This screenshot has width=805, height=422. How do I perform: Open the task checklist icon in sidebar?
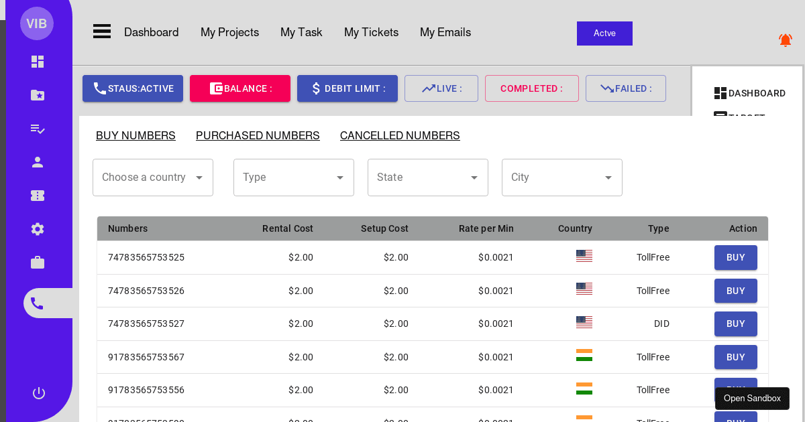pyautogui.click(x=38, y=129)
